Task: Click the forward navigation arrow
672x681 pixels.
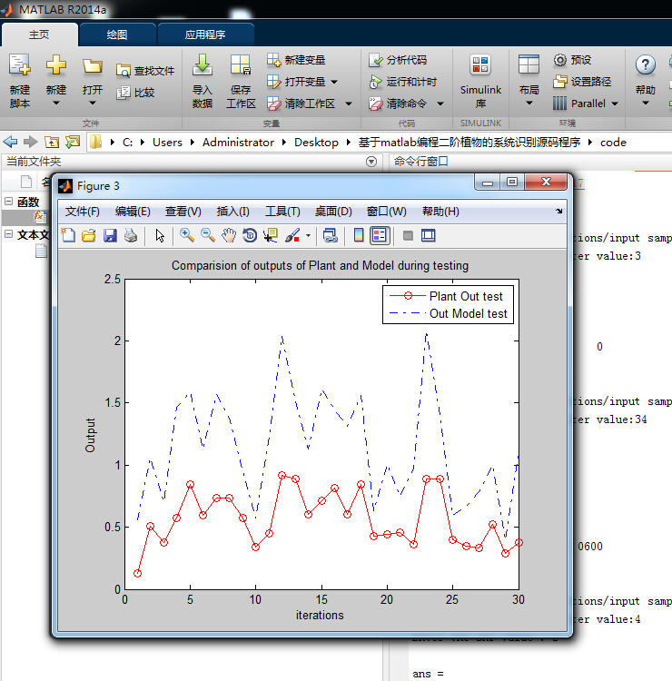Action: [x=30, y=142]
